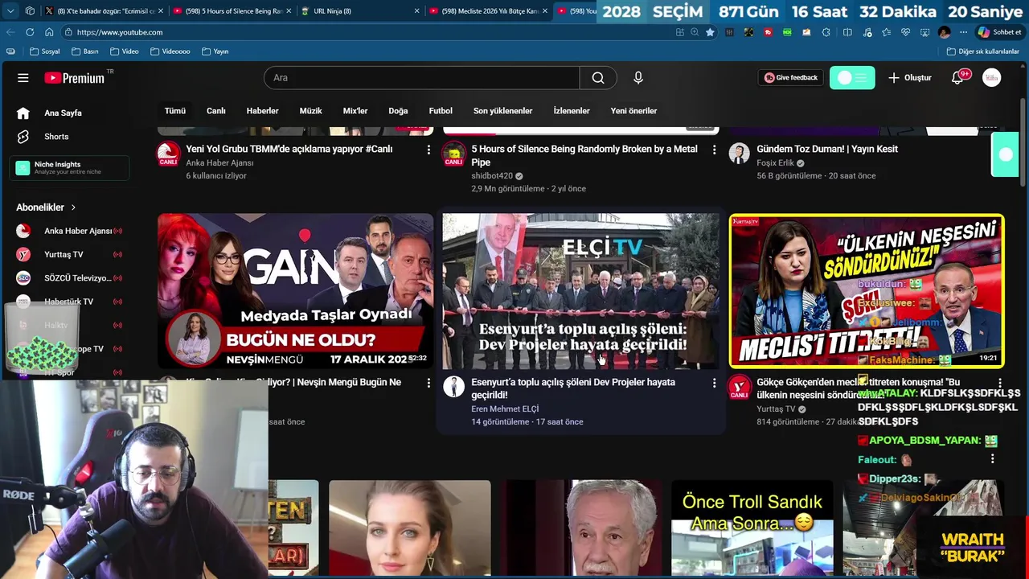Screen dimensions: 1029x579
Task: Reload the page with refresh icon
Action: pos(30,32)
